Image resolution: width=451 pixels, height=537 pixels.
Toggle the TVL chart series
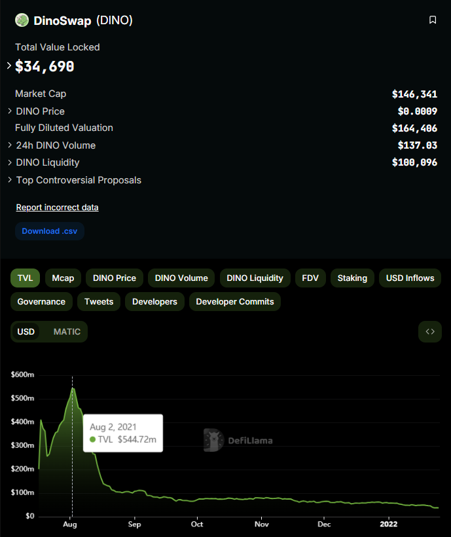click(x=26, y=278)
